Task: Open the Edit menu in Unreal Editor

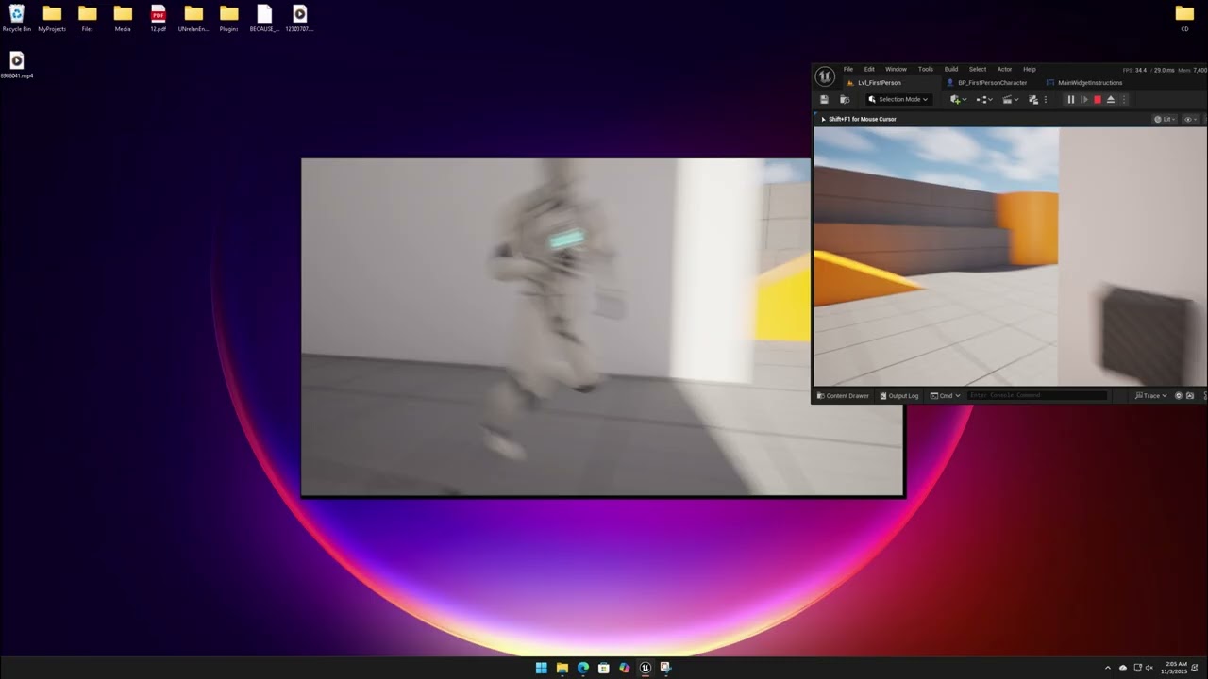Action: (x=869, y=69)
